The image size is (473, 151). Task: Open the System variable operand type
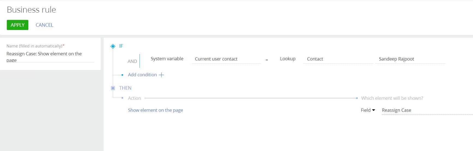pyautogui.click(x=167, y=59)
